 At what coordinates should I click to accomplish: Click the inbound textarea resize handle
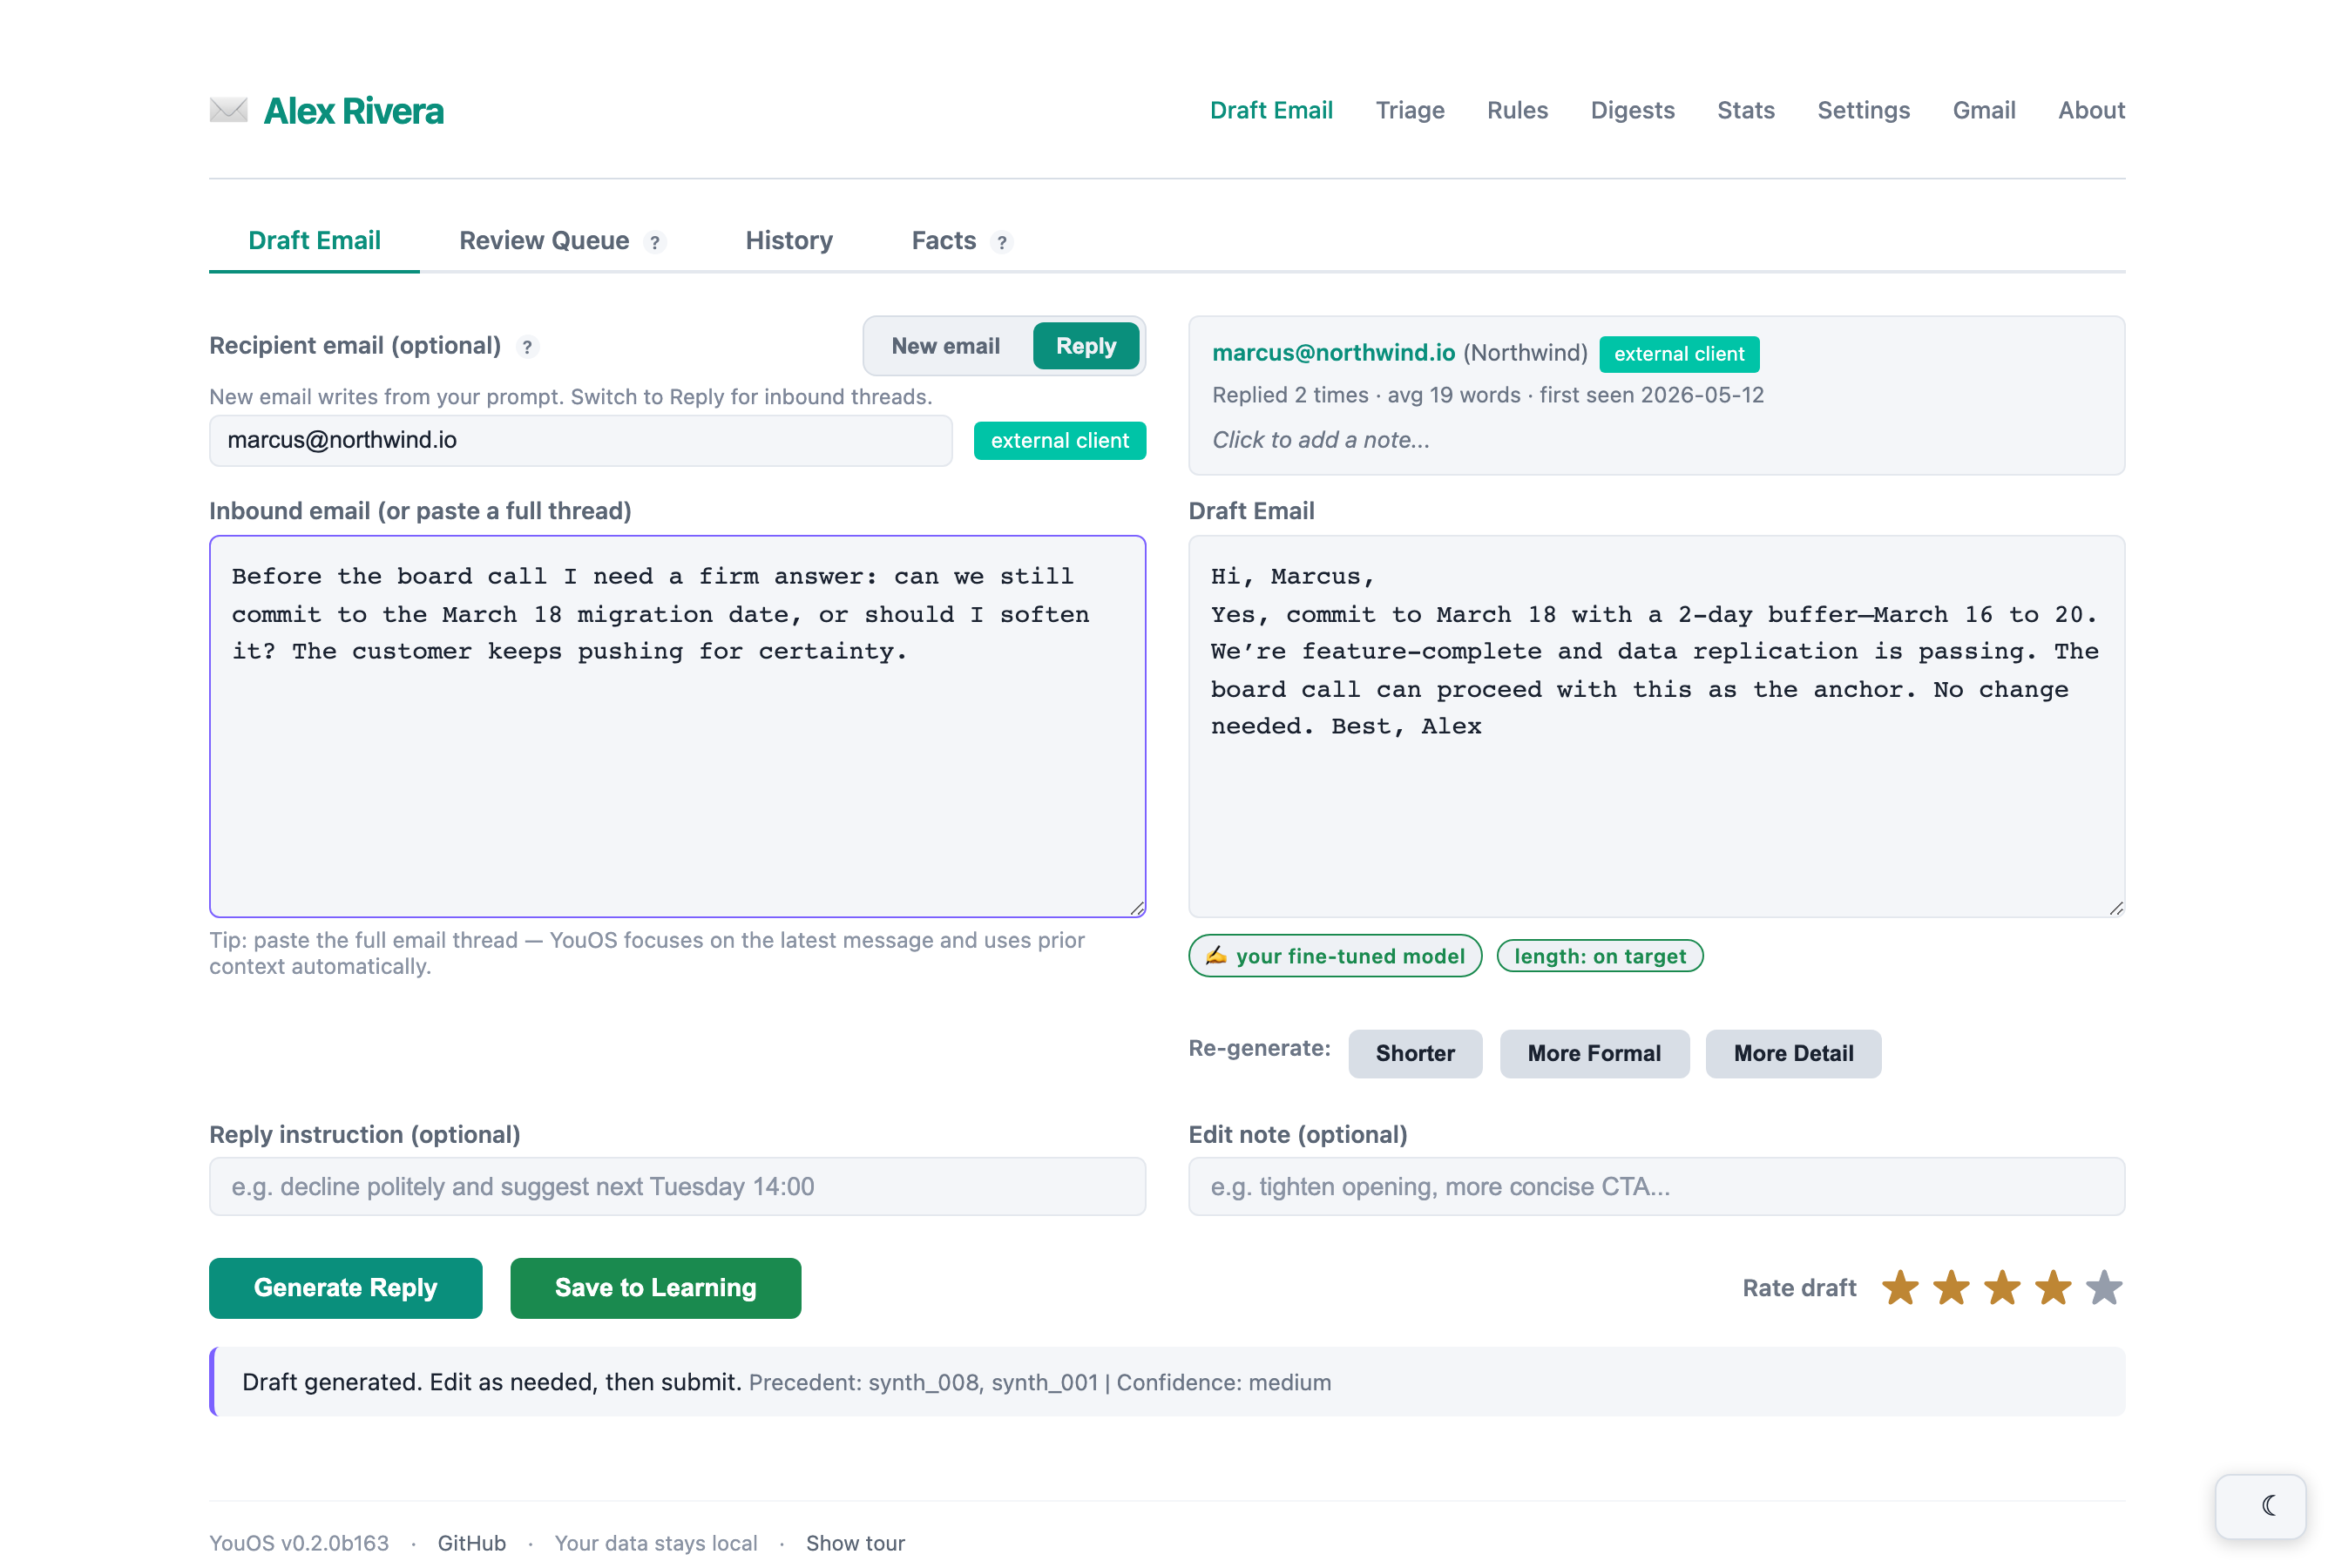coord(1137,908)
